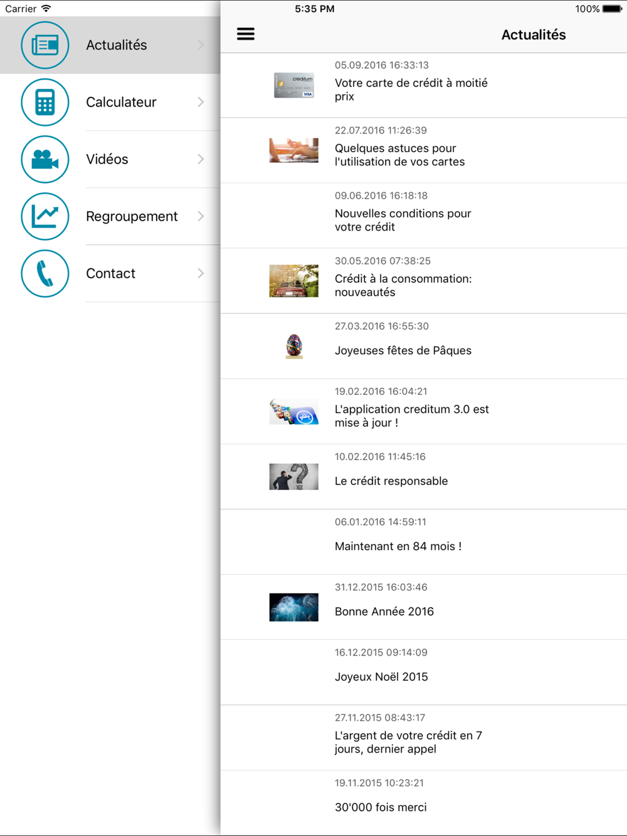This screenshot has width=627, height=836.
Task: Expand the Contact row chevron
Action: pyautogui.click(x=201, y=273)
